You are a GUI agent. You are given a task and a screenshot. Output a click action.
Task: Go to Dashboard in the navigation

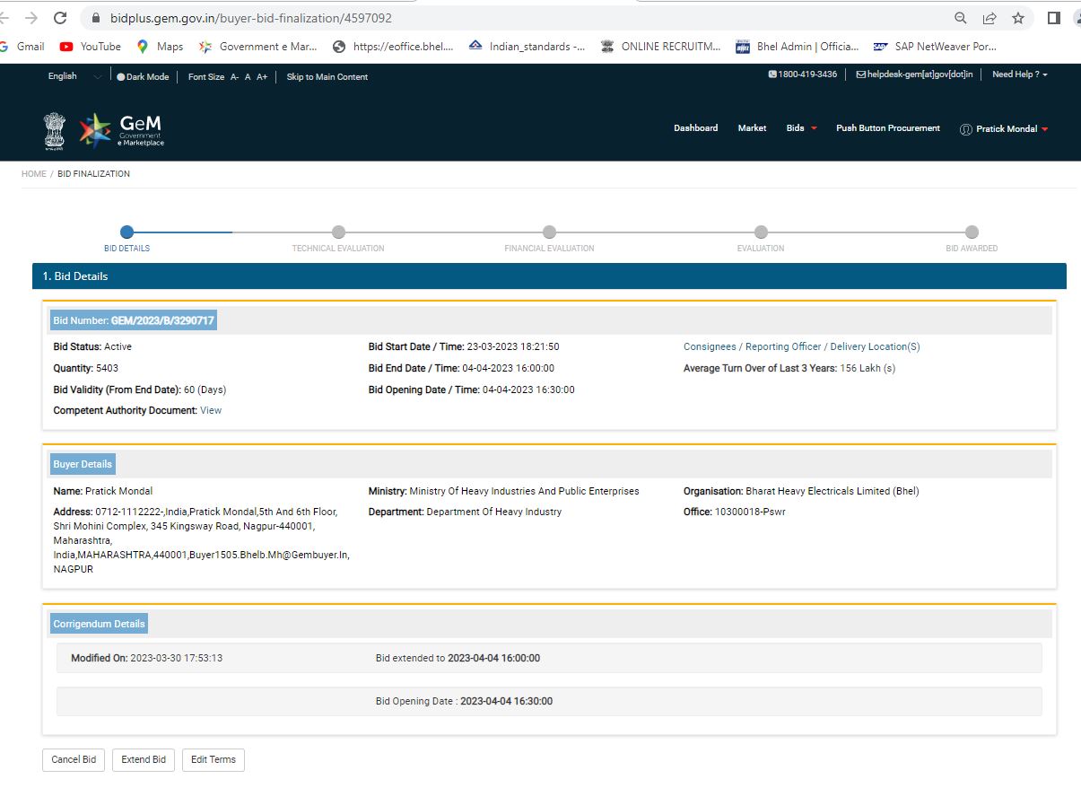click(x=695, y=128)
